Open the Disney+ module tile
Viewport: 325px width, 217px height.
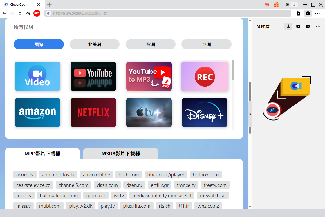click(205, 113)
